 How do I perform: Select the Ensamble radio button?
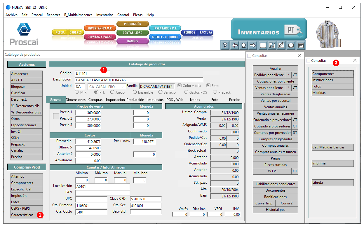coord(135,92)
